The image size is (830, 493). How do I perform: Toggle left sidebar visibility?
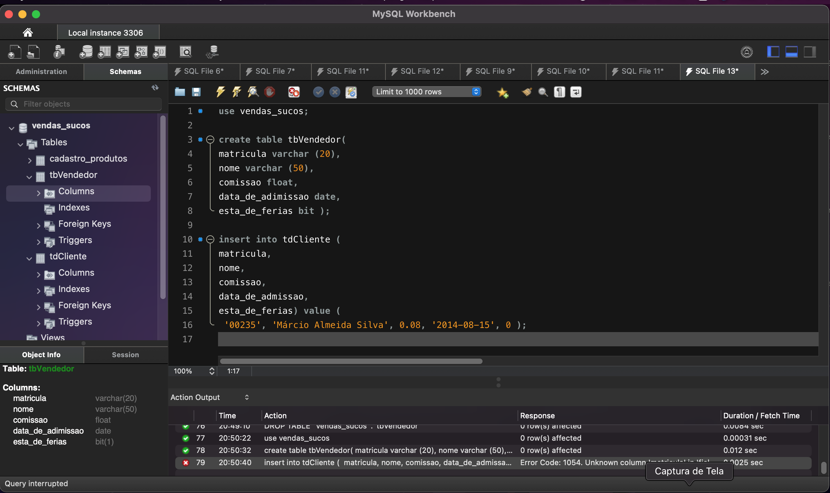[773, 52]
